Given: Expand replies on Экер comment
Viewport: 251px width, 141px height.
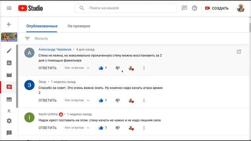Looking at the screenshot, I should pyautogui.click(x=77, y=100).
